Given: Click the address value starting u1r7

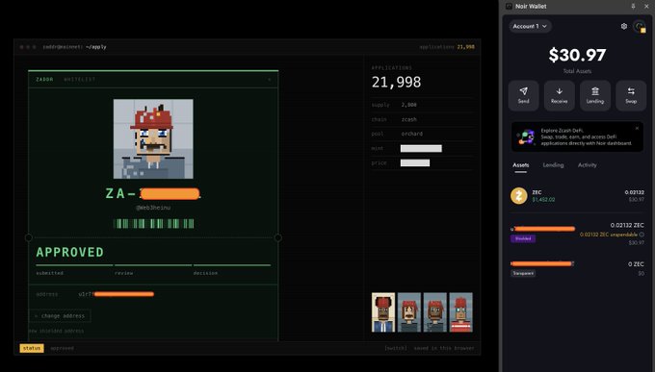Looking at the screenshot, I should coord(117,294).
